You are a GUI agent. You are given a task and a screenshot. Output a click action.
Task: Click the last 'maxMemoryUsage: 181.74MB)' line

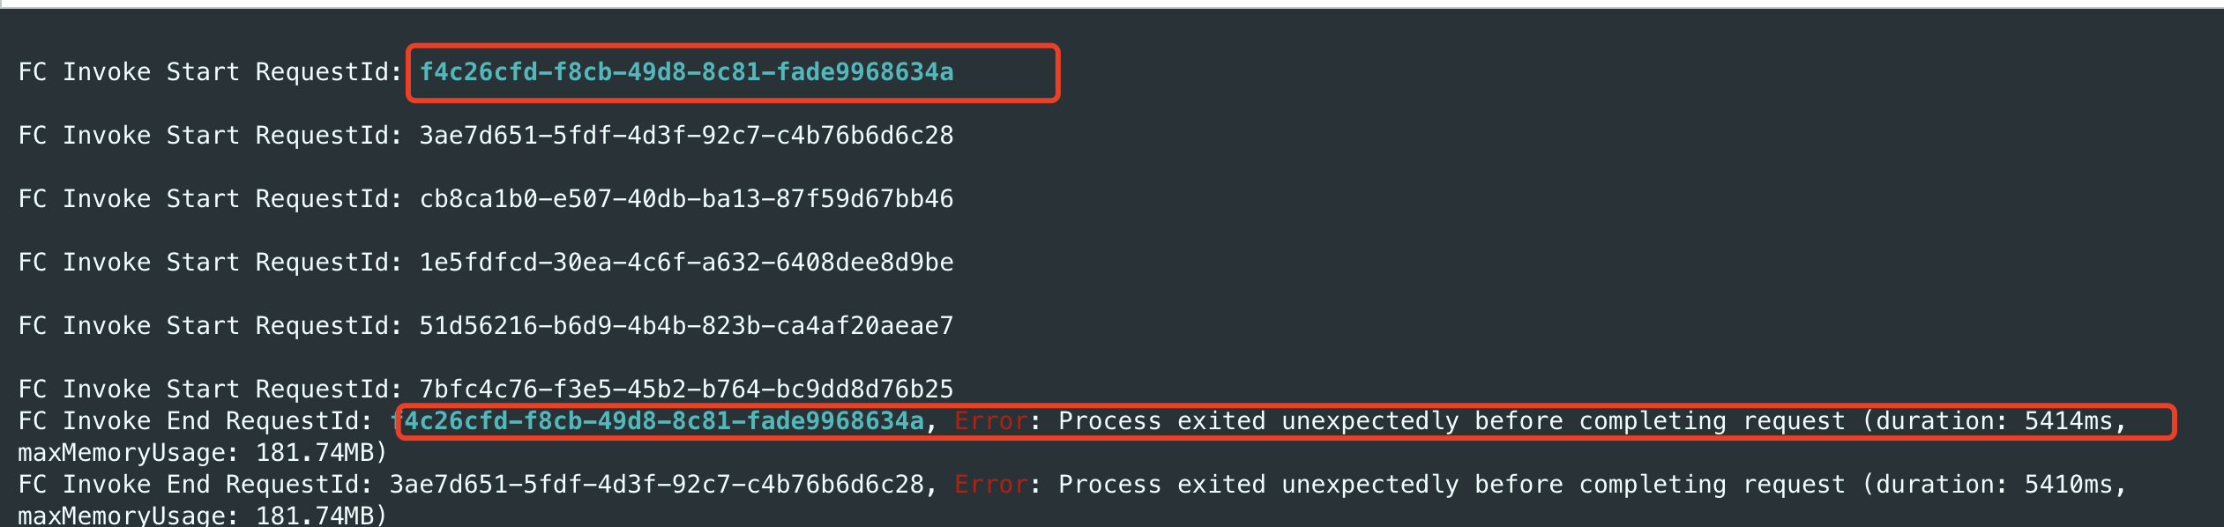point(203,516)
